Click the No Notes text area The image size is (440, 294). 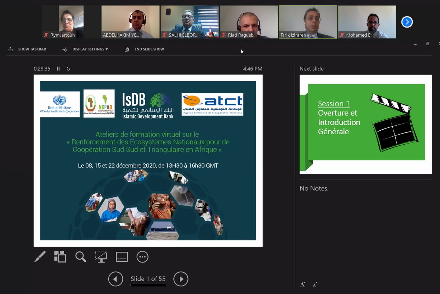[x=314, y=188]
